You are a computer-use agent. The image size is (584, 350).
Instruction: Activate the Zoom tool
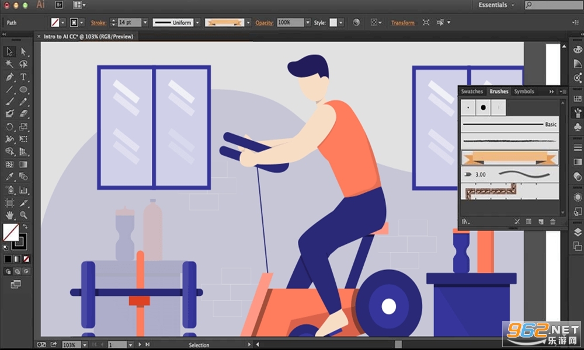click(x=23, y=215)
